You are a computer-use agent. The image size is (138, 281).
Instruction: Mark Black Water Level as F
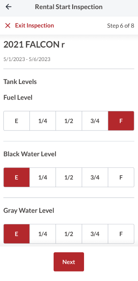click(x=121, y=177)
